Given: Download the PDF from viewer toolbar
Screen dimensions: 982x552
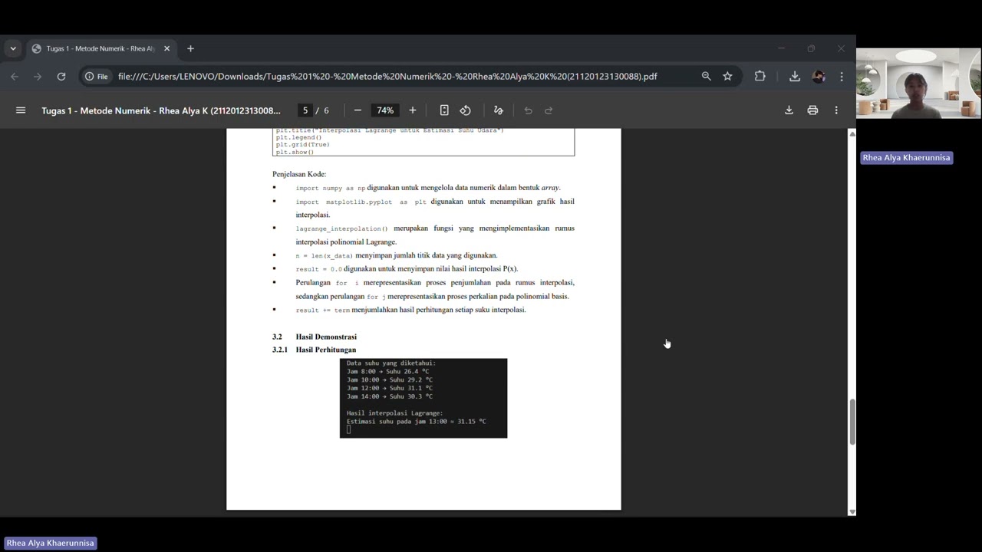Looking at the screenshot, I should tap(789, 110).
